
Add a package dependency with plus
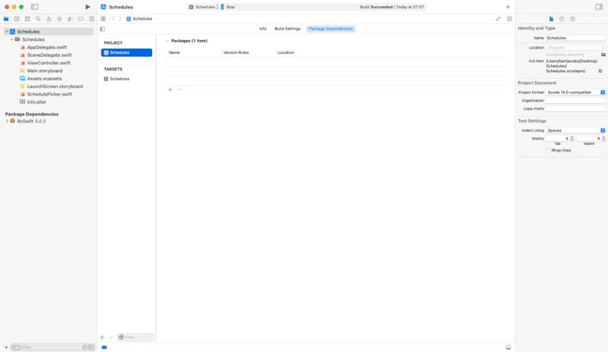click(x=169, y=90)
